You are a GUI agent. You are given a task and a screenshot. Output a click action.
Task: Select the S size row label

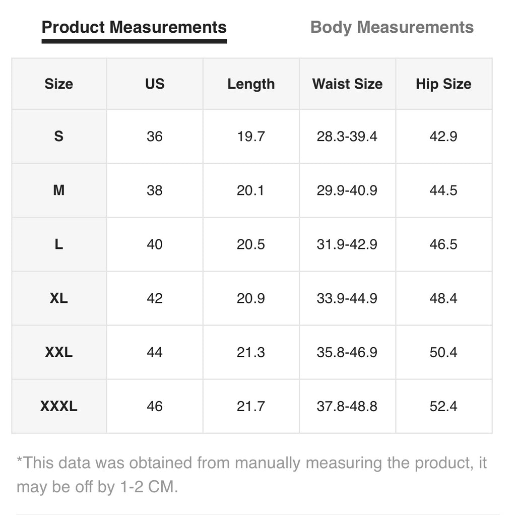pos(58,137)
